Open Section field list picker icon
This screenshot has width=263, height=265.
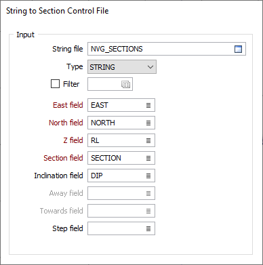(148, 158)
